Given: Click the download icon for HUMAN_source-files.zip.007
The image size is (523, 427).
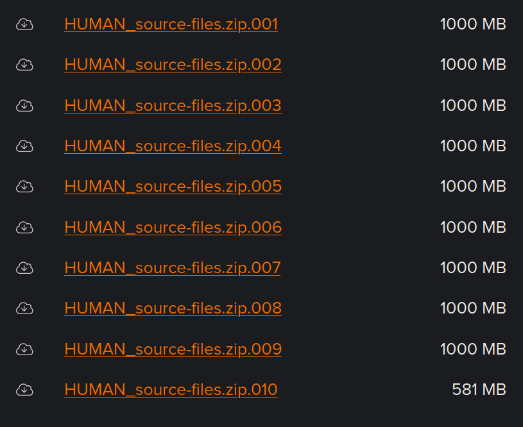Looking at the screenshot, I should coord(24,267).
